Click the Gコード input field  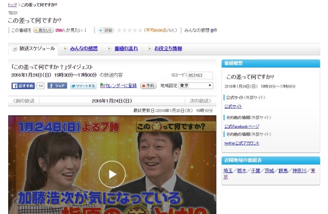coord(199,75)
